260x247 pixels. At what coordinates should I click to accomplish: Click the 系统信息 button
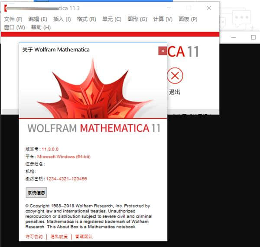coord(36,192)
